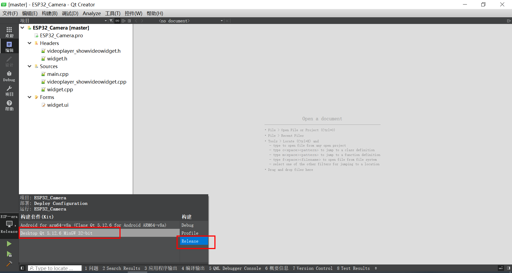Image resolution: width=512 pixels, height=273 pixels.
Task: Toggle progress details button in status bar
Action: pyautogui.click(x=501, y=268)
